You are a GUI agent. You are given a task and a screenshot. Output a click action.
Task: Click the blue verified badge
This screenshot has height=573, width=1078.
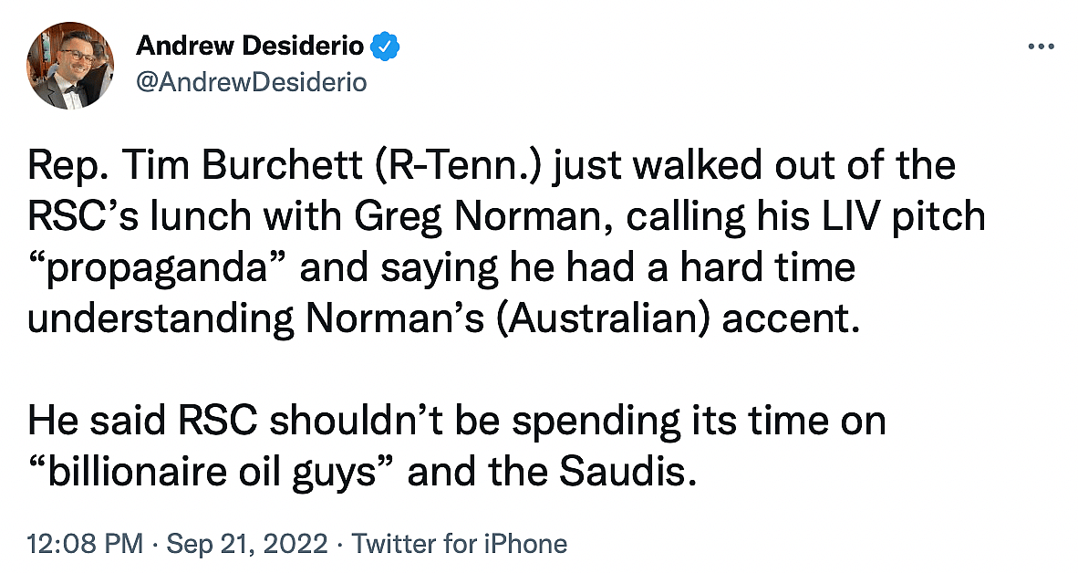click(380, 45)
